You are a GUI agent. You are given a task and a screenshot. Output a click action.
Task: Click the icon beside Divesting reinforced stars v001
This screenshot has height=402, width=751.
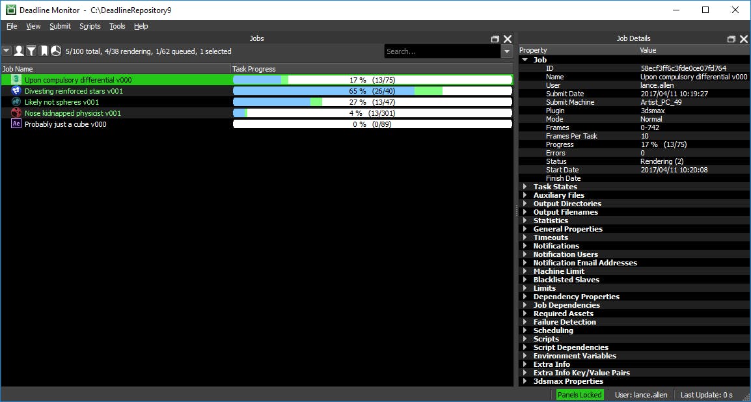16,90
